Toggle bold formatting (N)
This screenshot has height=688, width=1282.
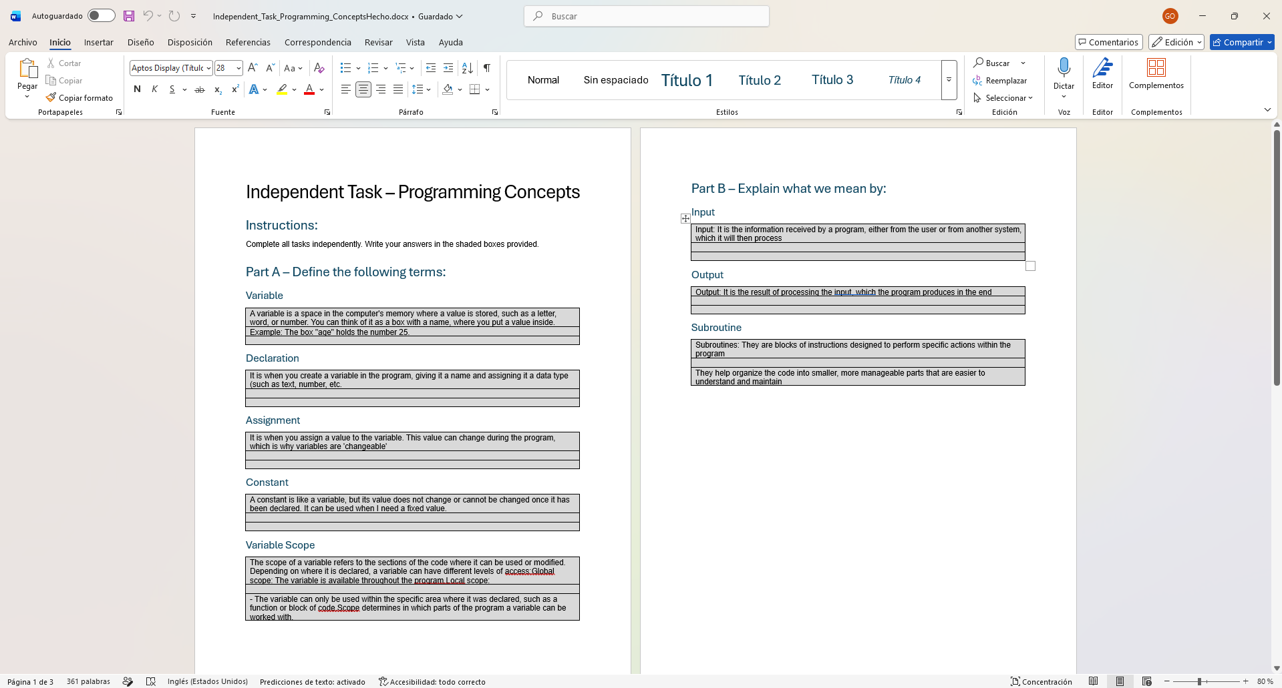coord(137,89)
